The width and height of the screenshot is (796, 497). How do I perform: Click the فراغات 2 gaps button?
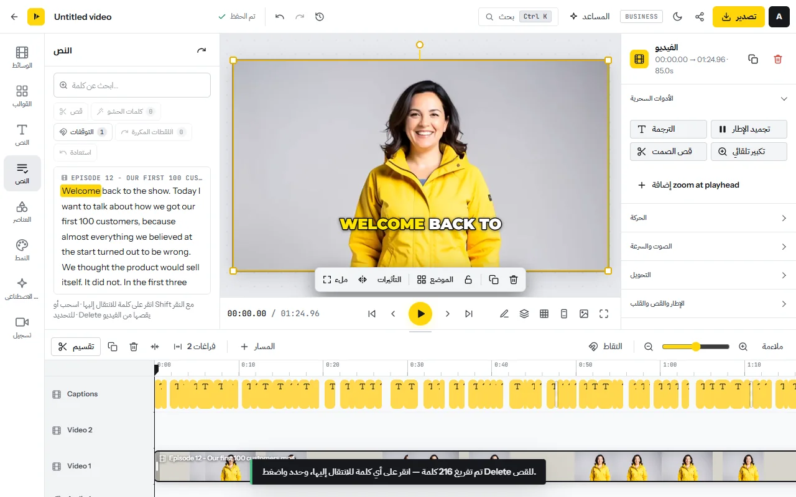(195, 347)
